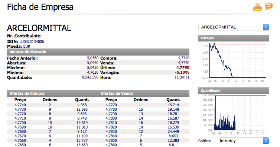Click the ARCELORMITTAL company heading
This screenshot has width=280, height=147.
pyautogui.click(x=39, y=28)
